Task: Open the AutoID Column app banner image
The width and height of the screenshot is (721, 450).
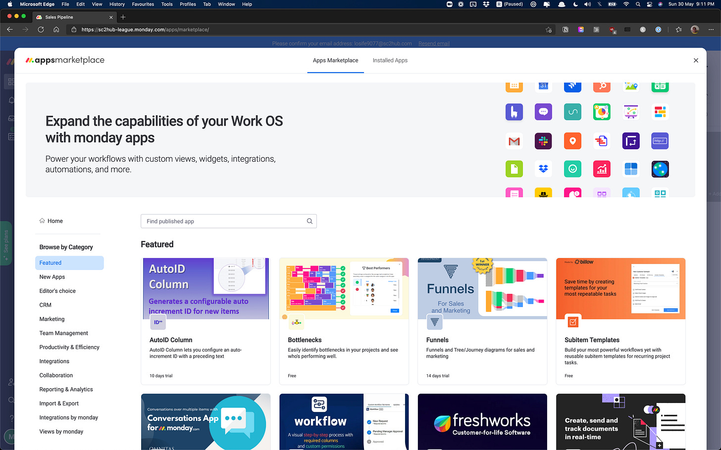Action: point(206,288)
